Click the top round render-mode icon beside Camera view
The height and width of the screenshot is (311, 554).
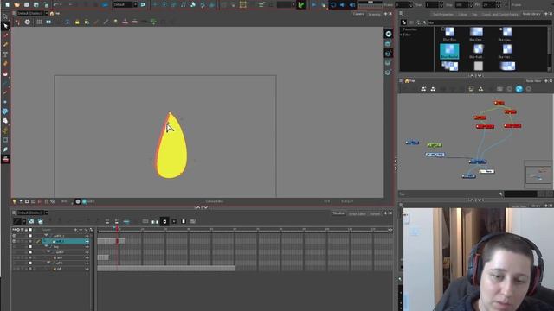(389, 34)
